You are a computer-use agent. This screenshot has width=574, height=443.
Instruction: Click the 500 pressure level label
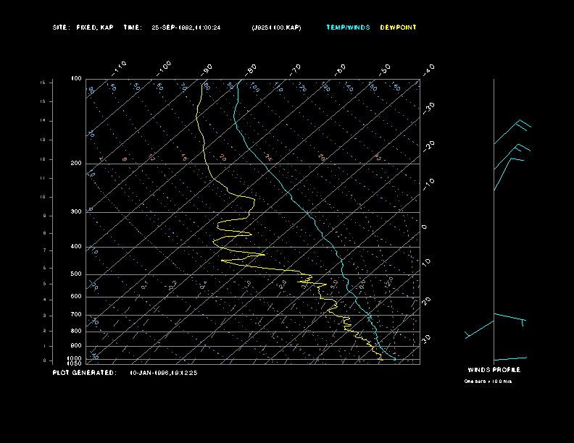click(76, 274)
